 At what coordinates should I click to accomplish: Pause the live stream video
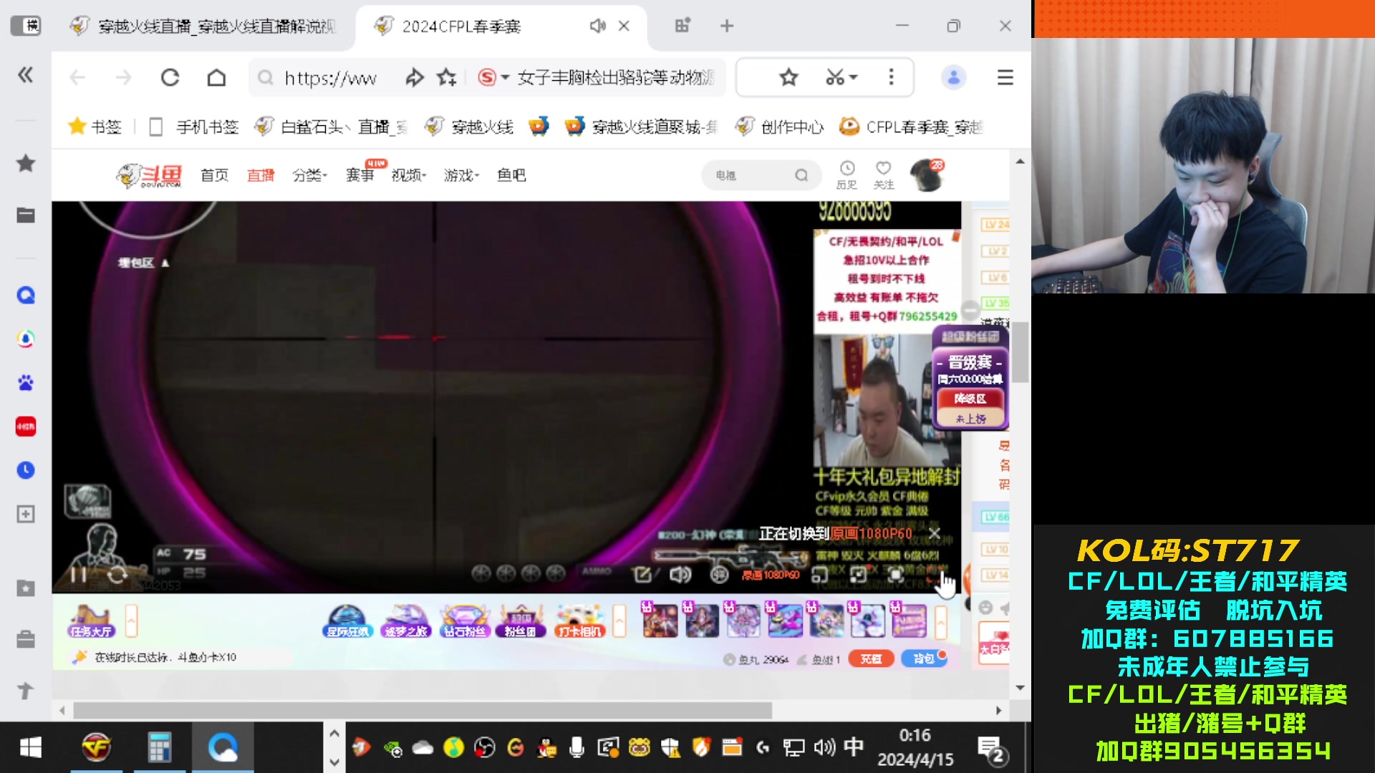pyautogui.click(x=79, y=575)
